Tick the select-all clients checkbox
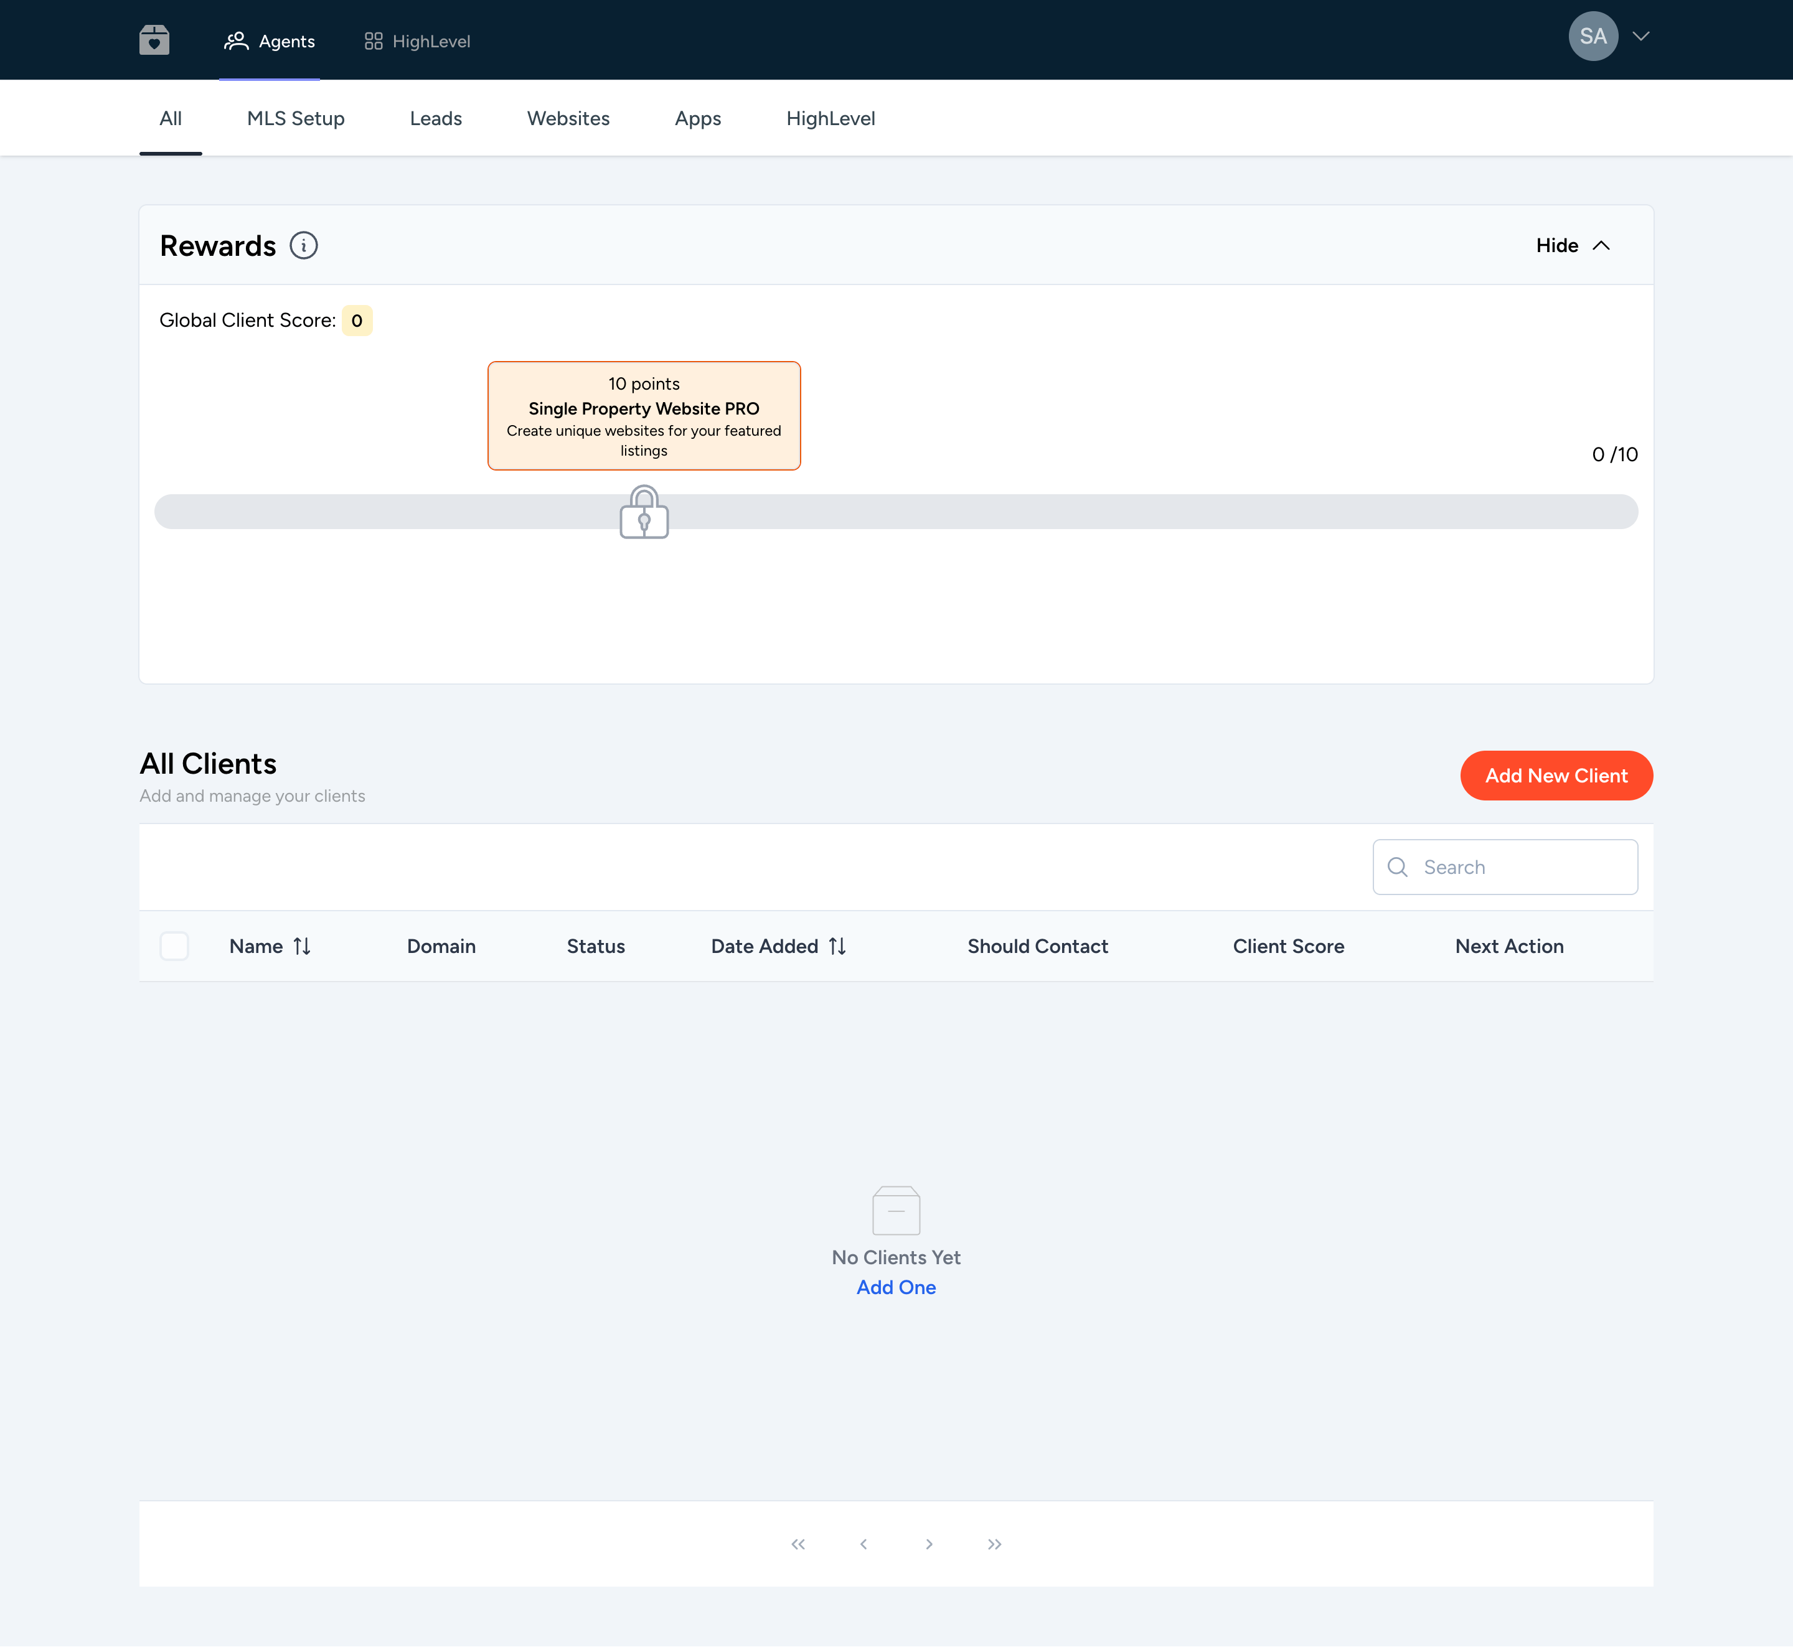The height and width of the screenshot is (1647, 1793). tap(174, 945)
